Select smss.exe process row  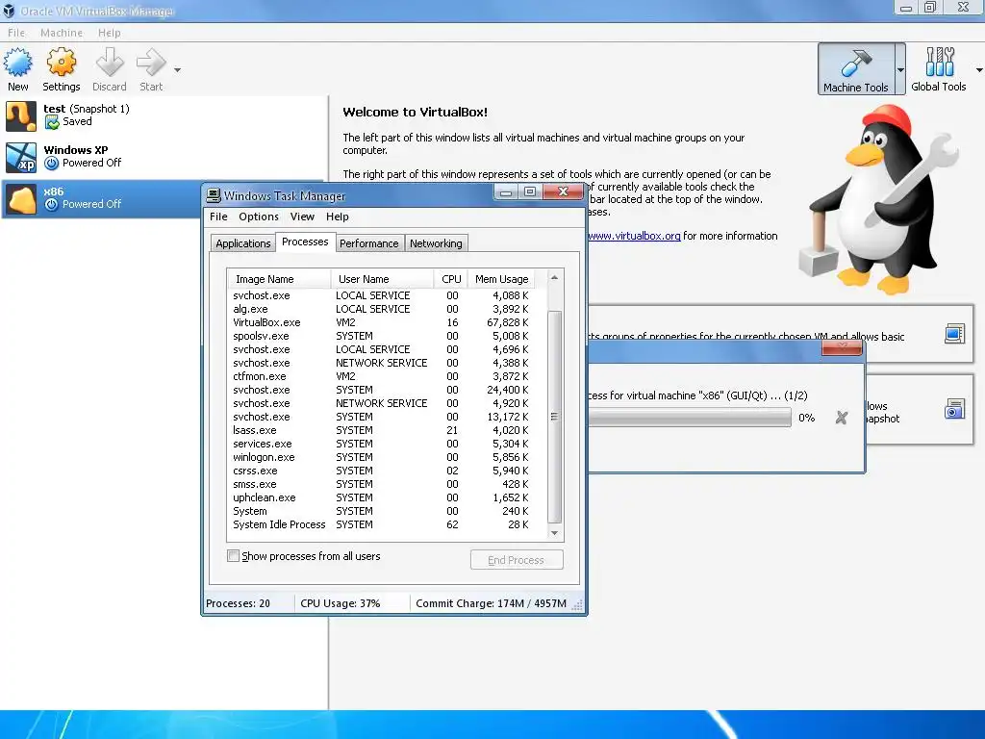pos(381,485)
